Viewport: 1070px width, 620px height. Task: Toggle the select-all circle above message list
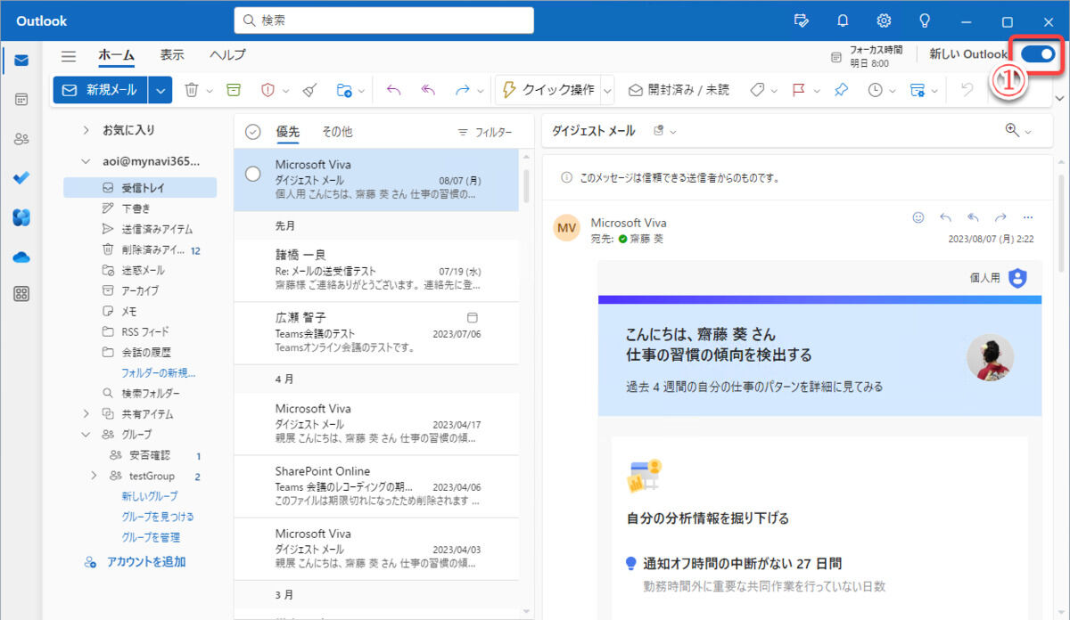(252, 132)
